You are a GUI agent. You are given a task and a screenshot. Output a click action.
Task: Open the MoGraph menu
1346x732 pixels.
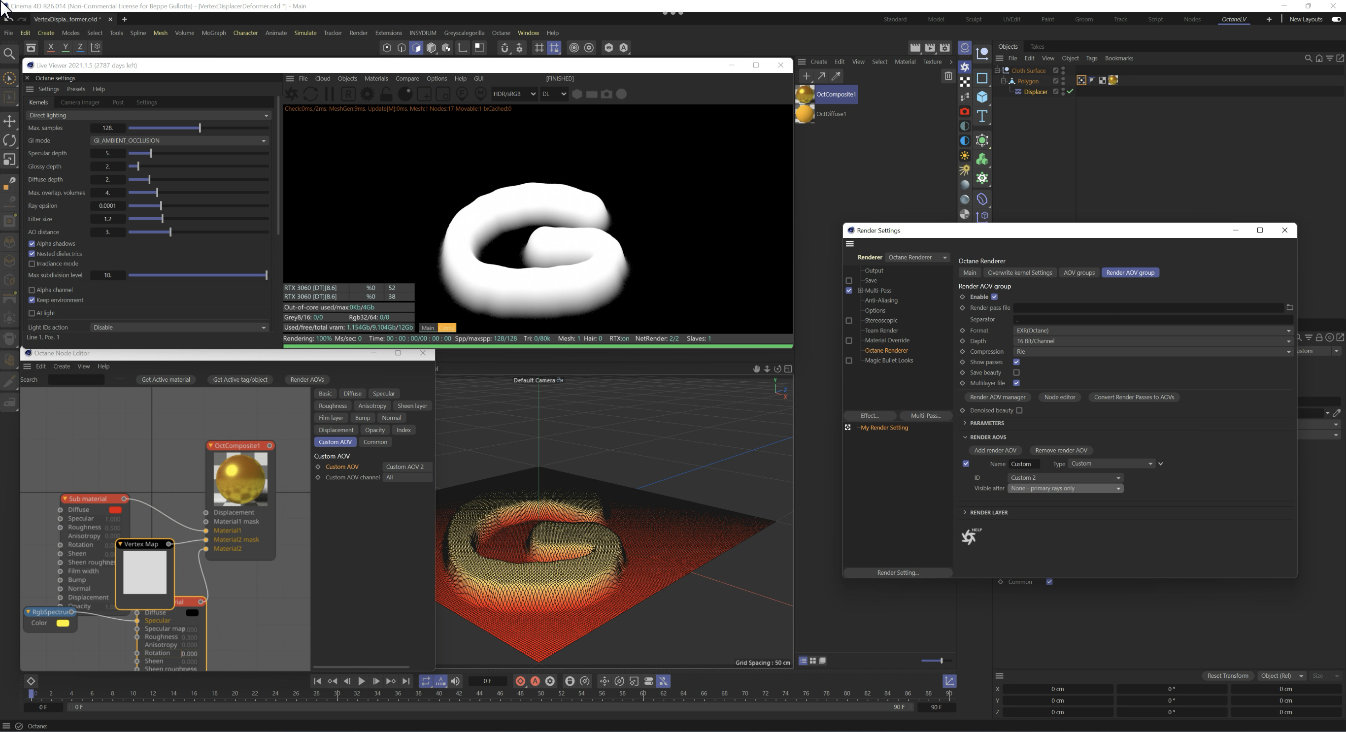(214, 33)
